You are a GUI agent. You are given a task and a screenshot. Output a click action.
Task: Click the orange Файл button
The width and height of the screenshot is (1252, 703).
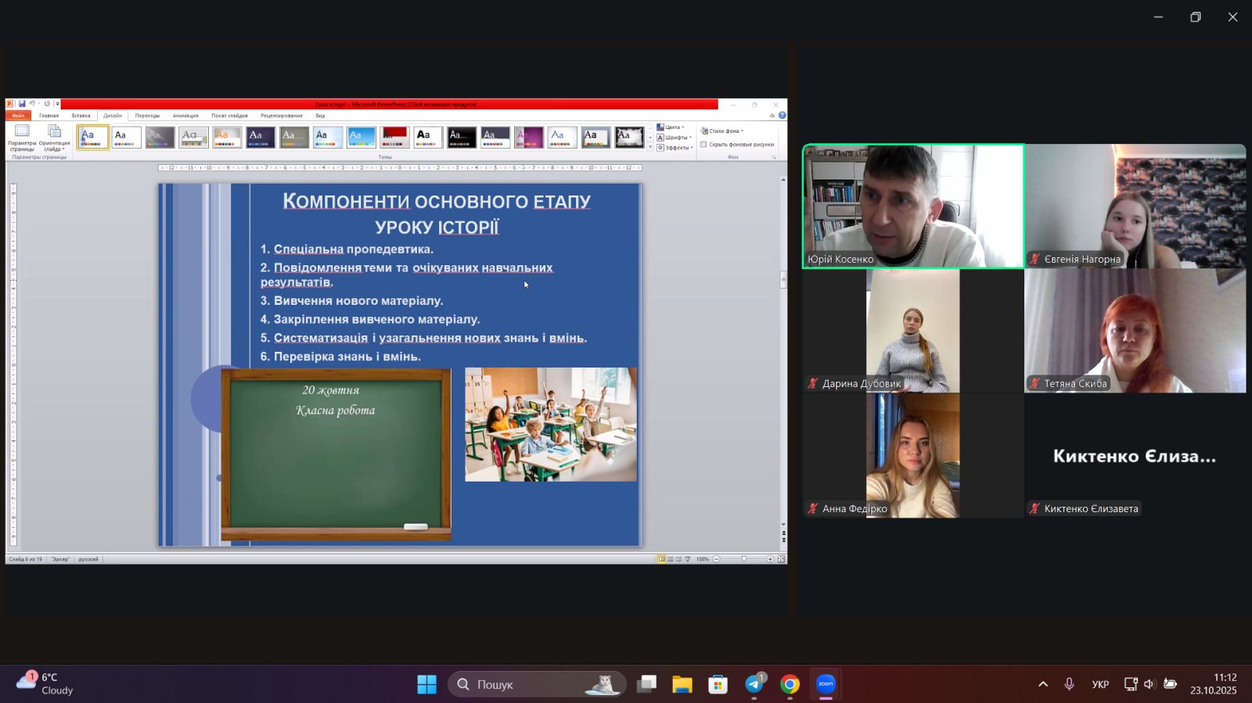[x=18, y=116]
